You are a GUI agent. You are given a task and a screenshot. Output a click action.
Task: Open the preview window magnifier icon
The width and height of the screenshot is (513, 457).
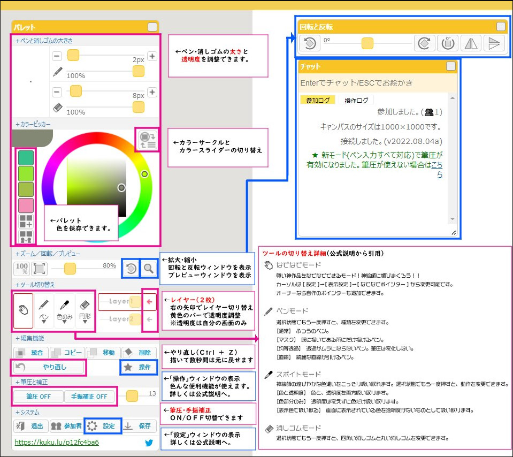tap(149, 269)
